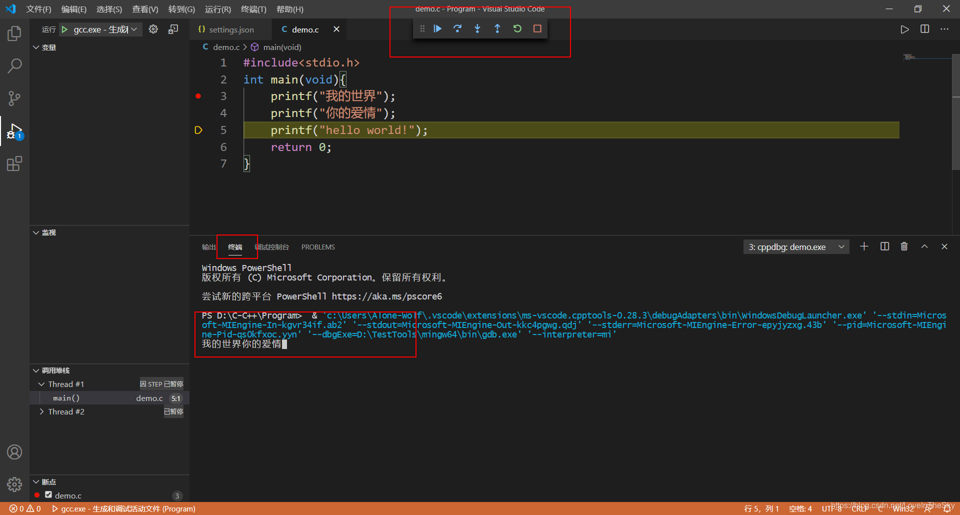The height and width of the screenshot is (515, 960).
Task: Open the 转到(G) menu
Action: pos(181,9)
